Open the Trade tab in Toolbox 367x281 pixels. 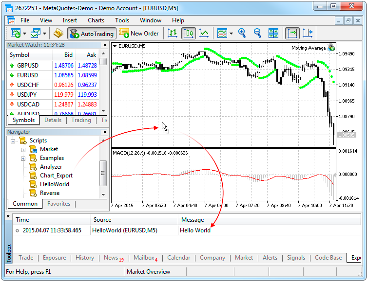(26, 258)
